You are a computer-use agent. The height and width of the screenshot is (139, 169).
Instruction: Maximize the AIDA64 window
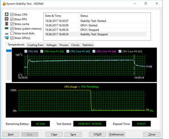(x=146, y=3)
